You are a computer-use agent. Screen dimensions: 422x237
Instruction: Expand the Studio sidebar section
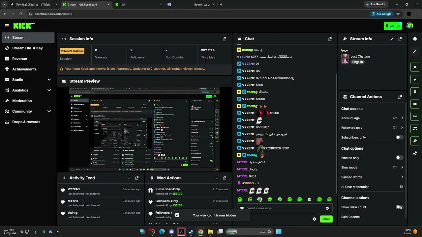pyautogui.click(x=49, y=80)
